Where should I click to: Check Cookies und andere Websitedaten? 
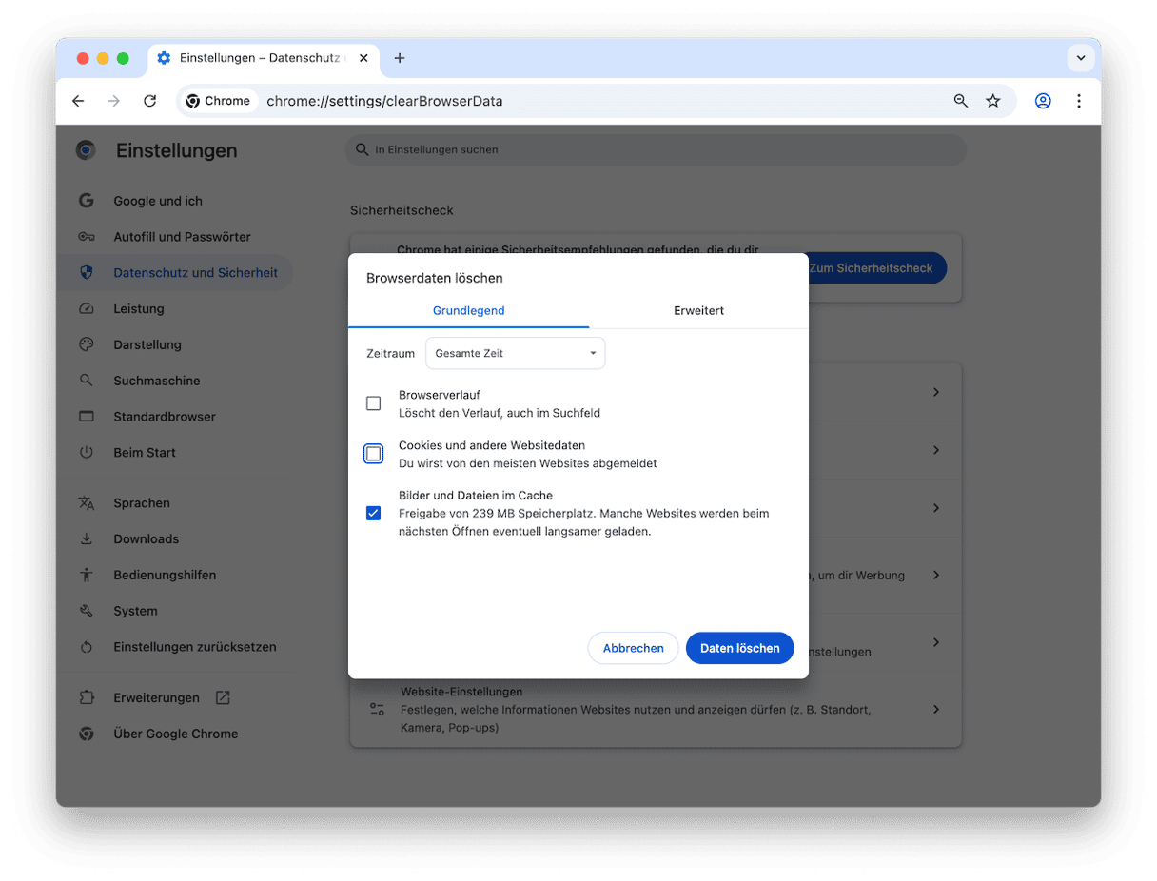click(374, 454)
